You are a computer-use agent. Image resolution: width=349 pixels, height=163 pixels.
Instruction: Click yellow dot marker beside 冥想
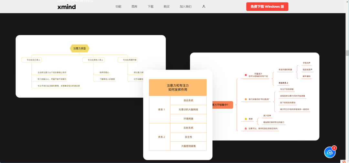click(246, 119)
